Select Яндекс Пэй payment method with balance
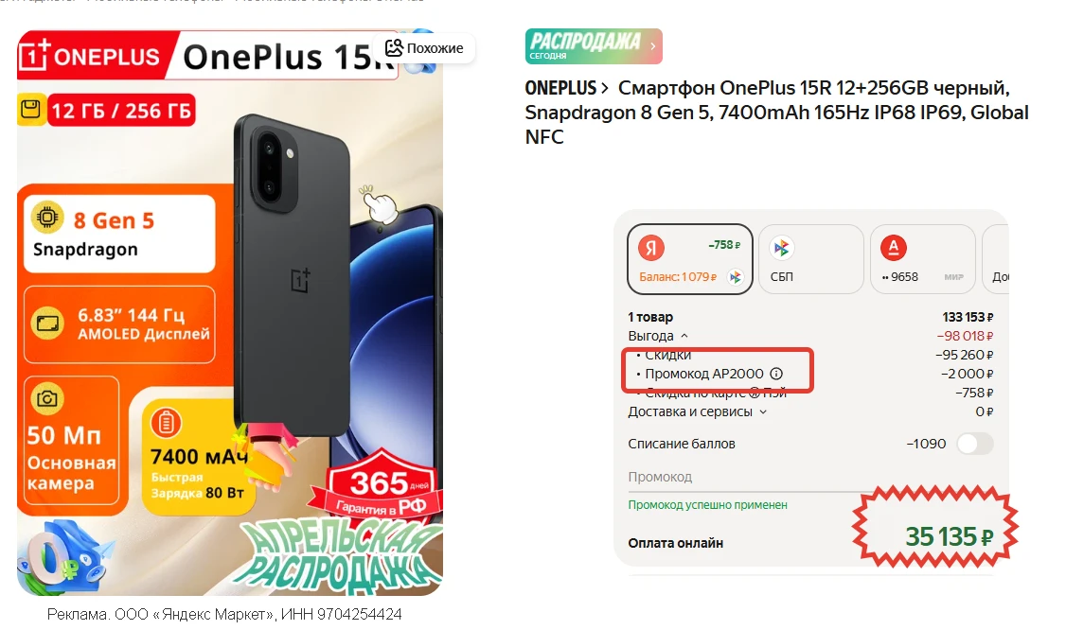This screenshot has height=630, width=1066. (689, 259)
